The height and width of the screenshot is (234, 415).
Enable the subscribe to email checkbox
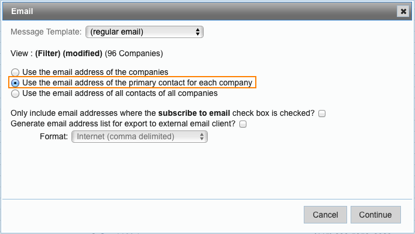(x=322, y=113)
